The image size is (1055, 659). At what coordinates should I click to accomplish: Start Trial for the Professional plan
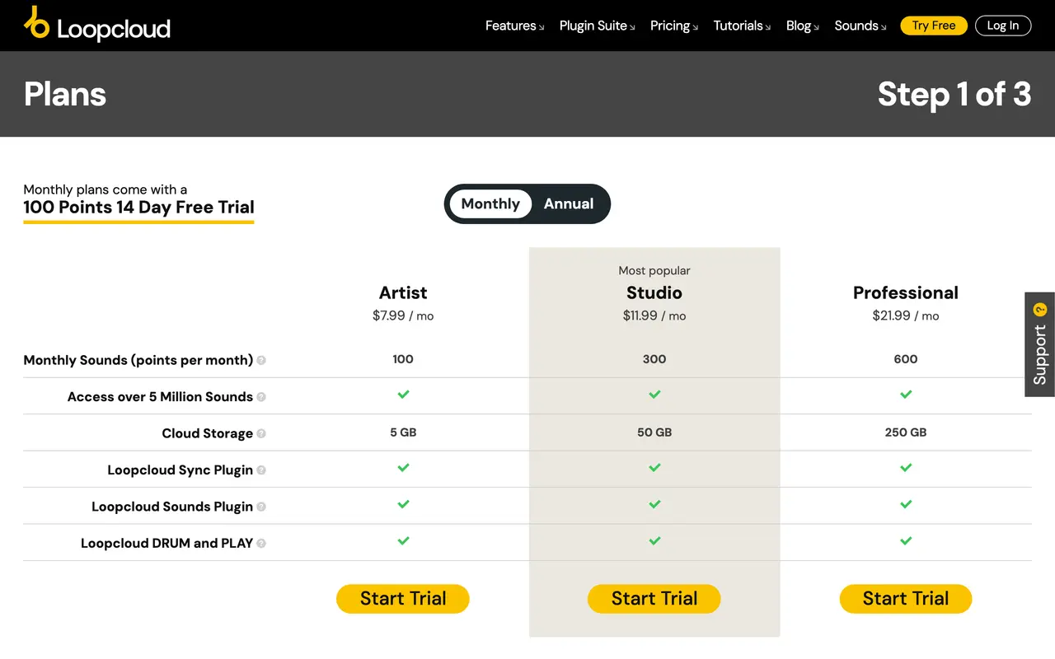tap(906, 599)
